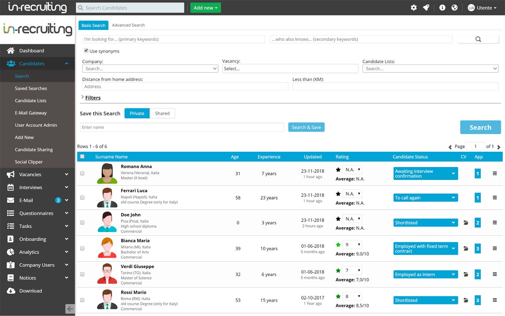The height and width of the screenshot is (316, 505).
Task: Focus the primary keywords input
Action: coord(174,39)
